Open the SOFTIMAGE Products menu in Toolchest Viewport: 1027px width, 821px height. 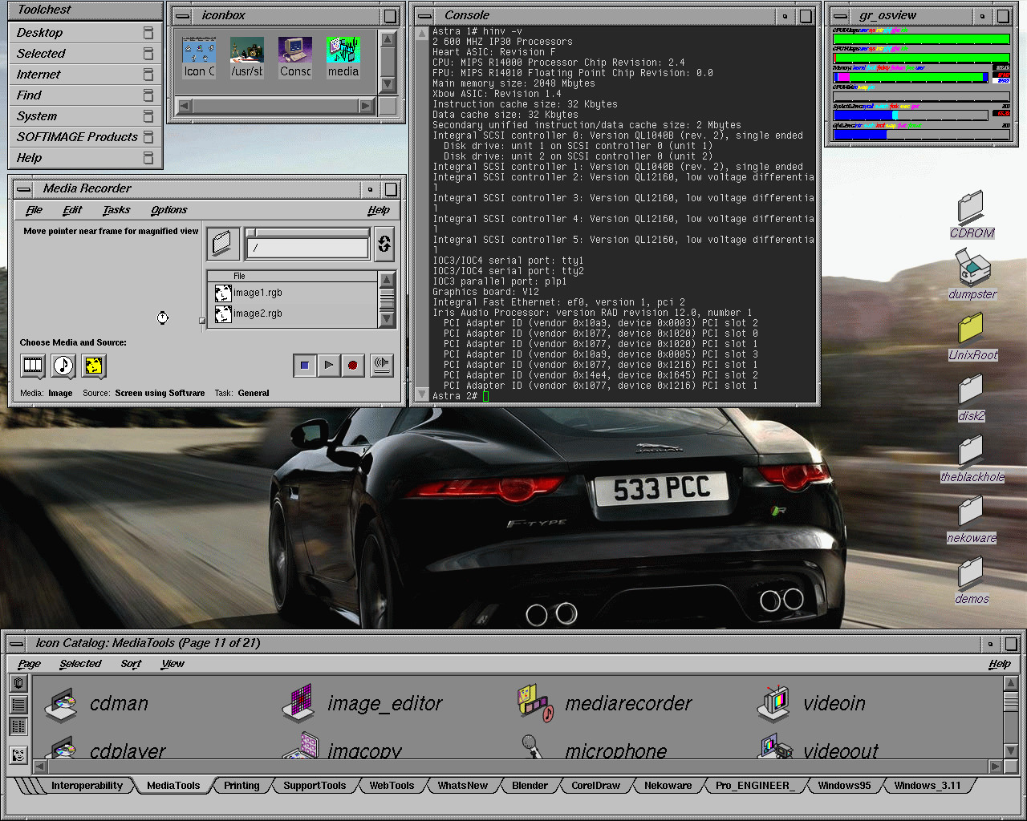77,137
